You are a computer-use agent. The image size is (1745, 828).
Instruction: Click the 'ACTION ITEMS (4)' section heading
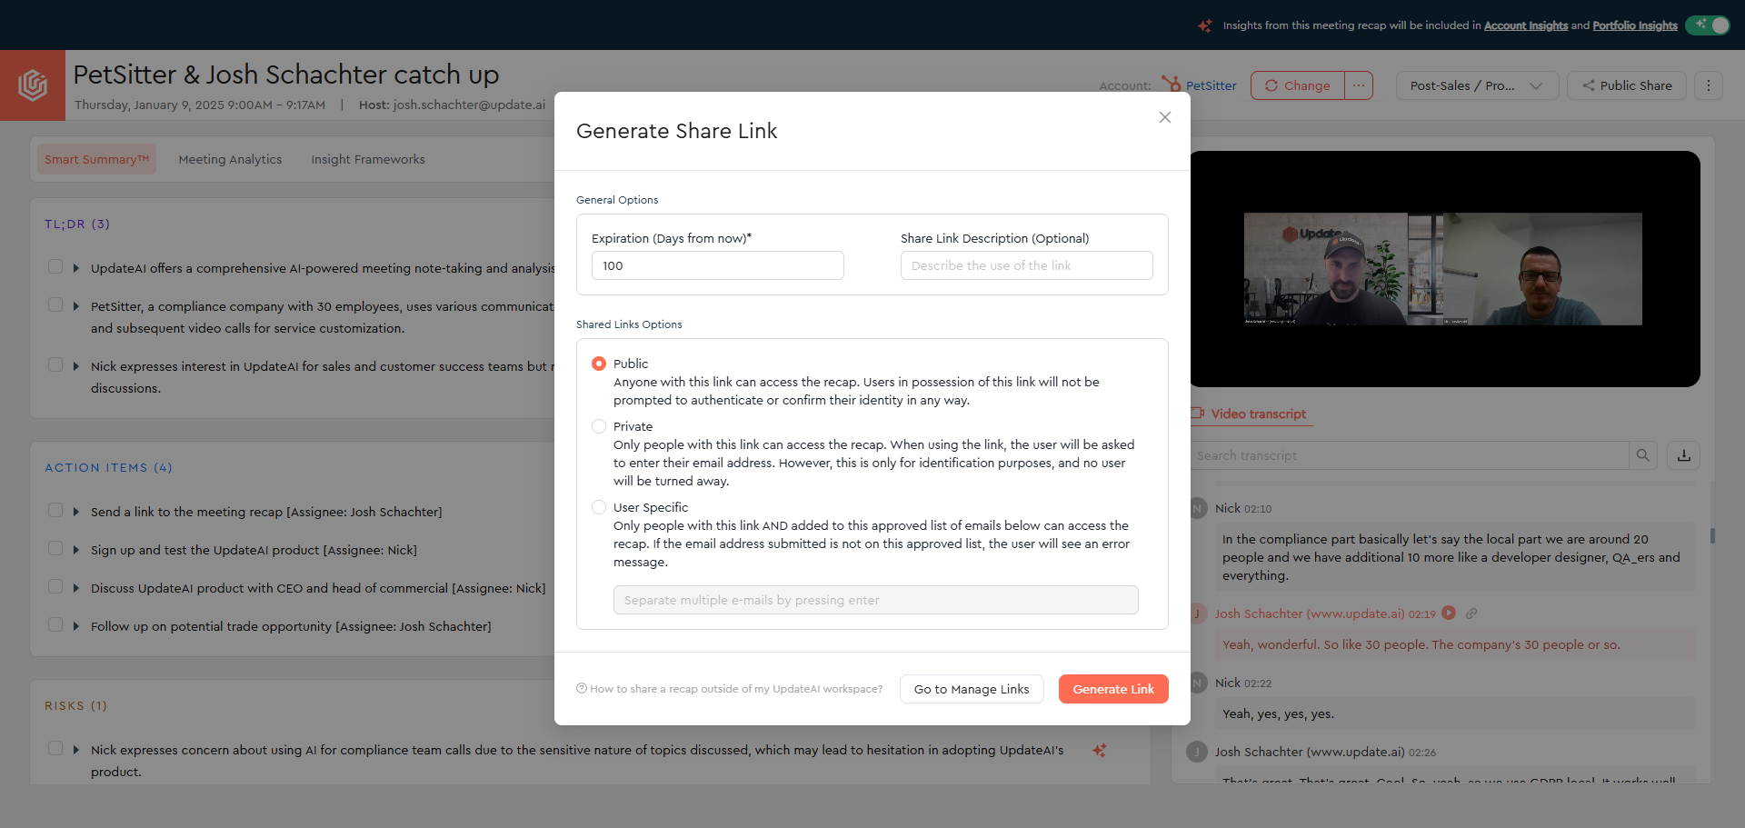(108, 467)
